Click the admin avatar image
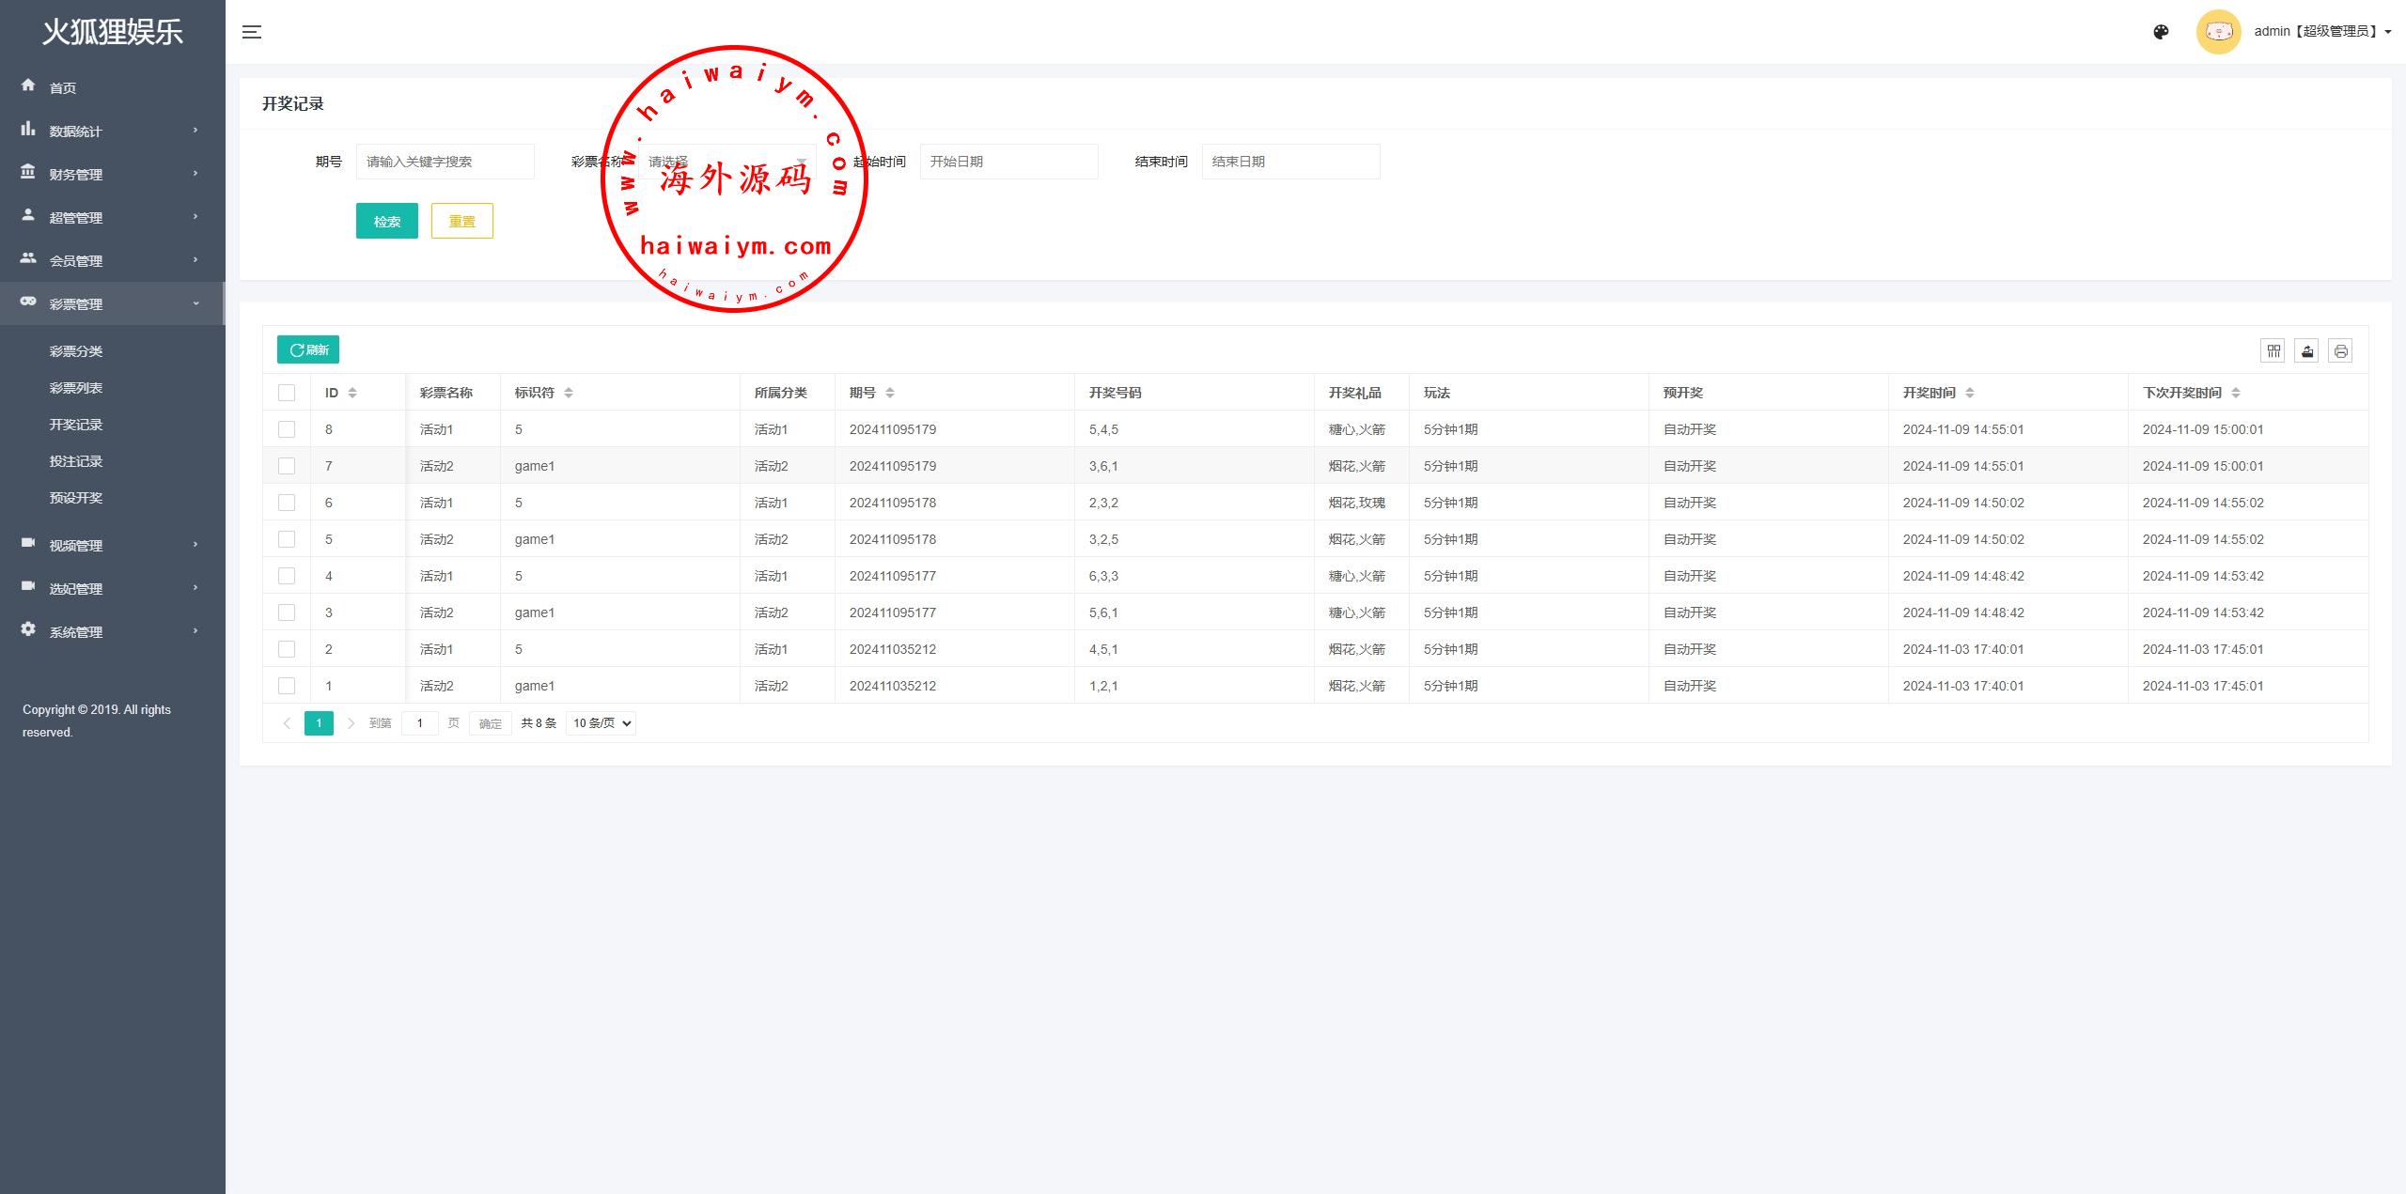Image resolution: width=2406 pixels, height=1194 pixels. pyautogui.click(x=2218, y=32)
